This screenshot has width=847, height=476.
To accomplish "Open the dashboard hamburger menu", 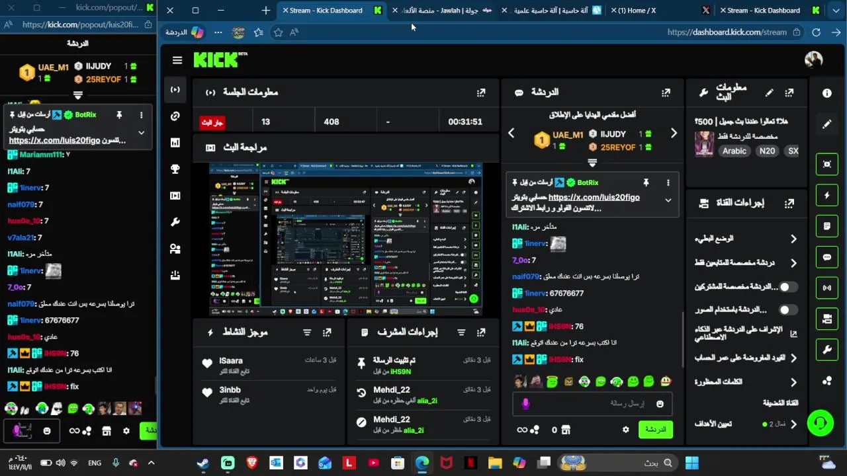I will coord(177,60).
